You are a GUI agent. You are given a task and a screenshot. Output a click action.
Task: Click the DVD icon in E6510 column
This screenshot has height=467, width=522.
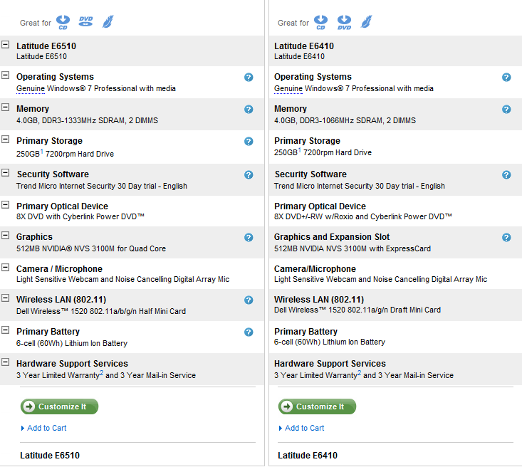pos(85,21)
